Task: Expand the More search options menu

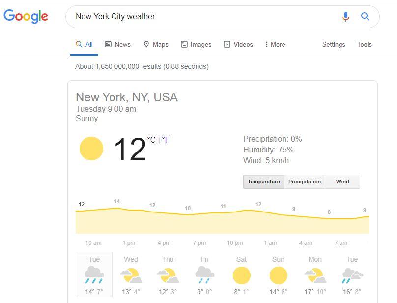Action: [275, 44]
